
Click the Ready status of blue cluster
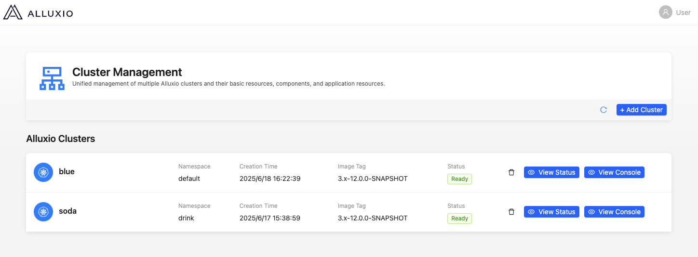[x=459, y=179]
